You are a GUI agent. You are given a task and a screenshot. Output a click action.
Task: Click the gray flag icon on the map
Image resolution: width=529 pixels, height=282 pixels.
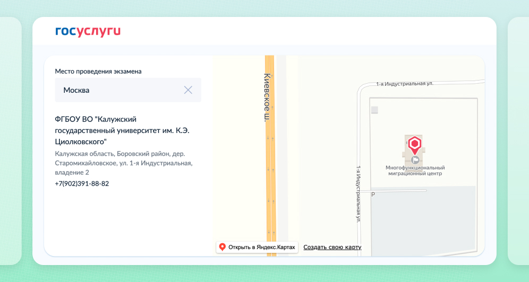416,158
